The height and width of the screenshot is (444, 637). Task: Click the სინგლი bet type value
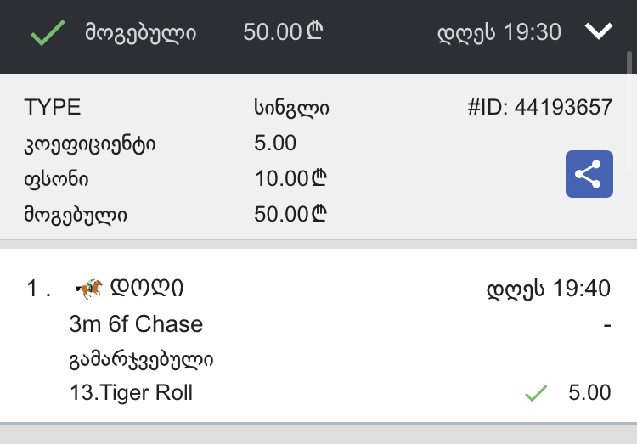point(291,108)
